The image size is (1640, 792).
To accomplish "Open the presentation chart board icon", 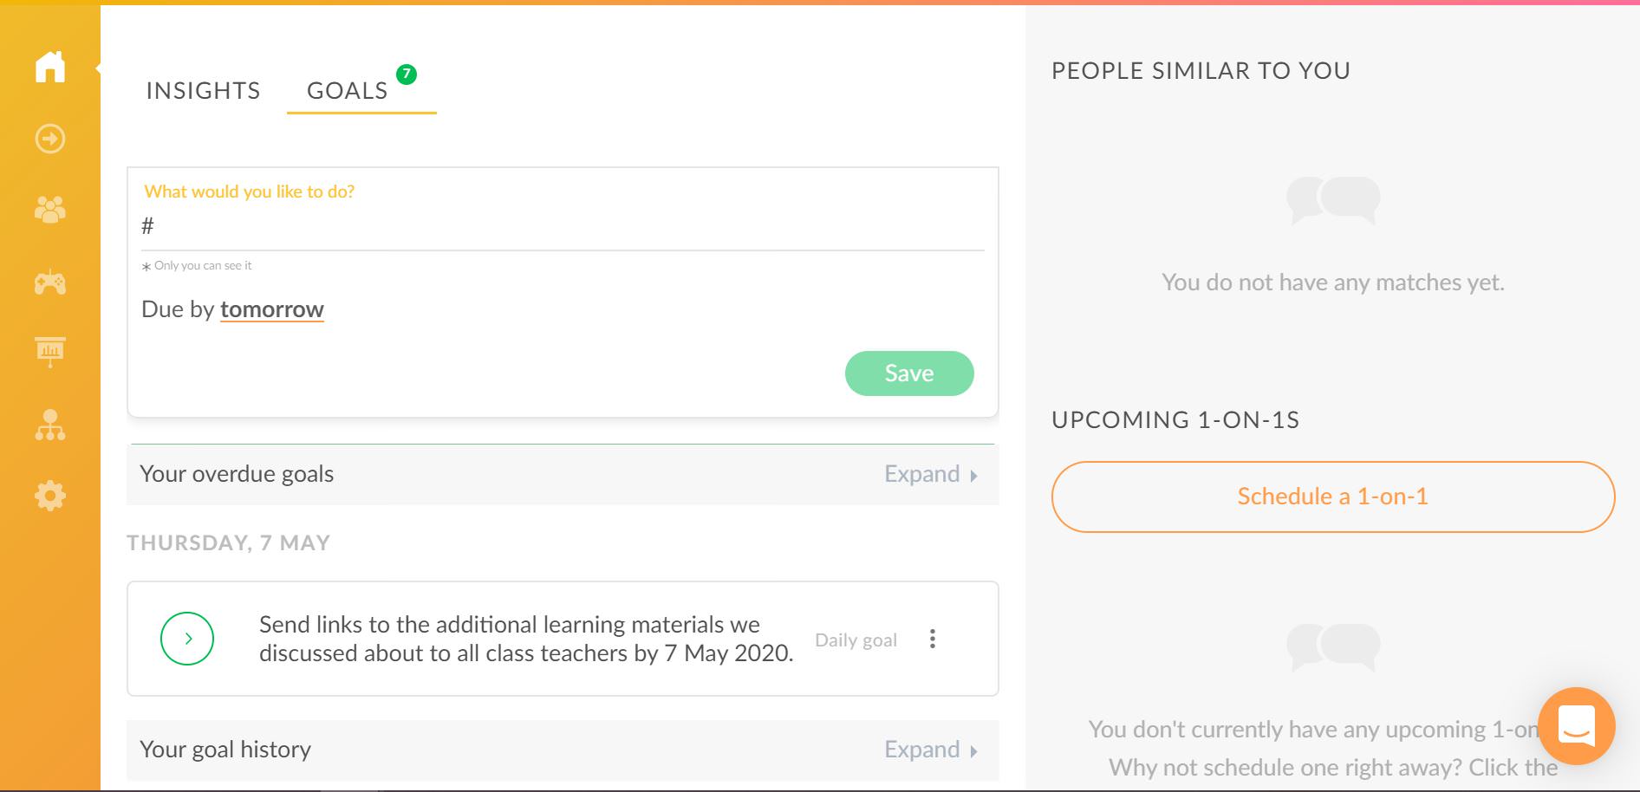I will coord(50,352).
